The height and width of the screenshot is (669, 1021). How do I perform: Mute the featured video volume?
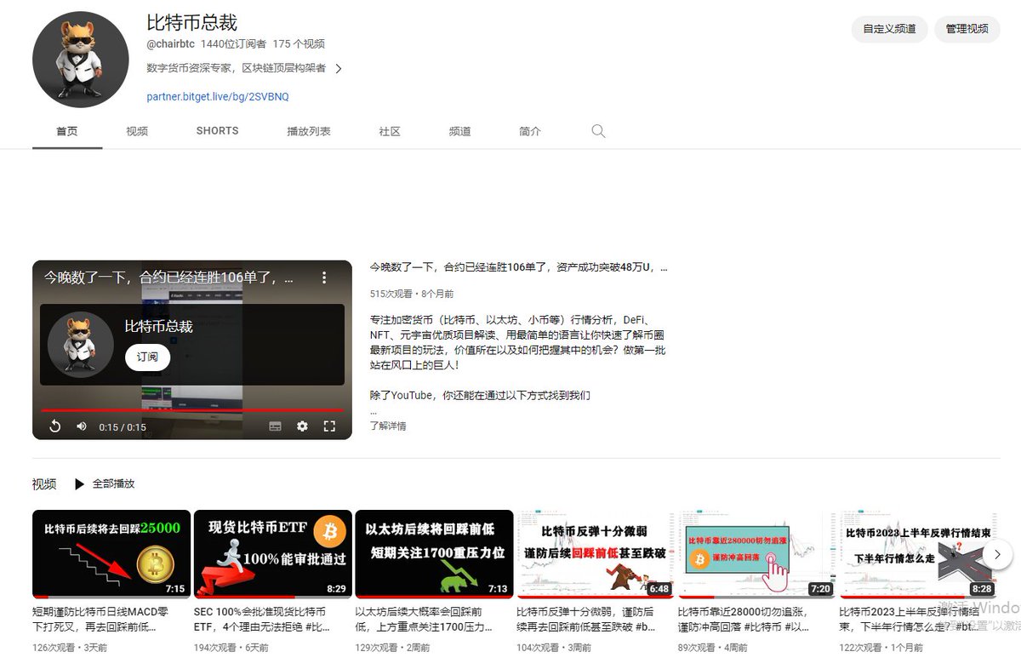82,426
